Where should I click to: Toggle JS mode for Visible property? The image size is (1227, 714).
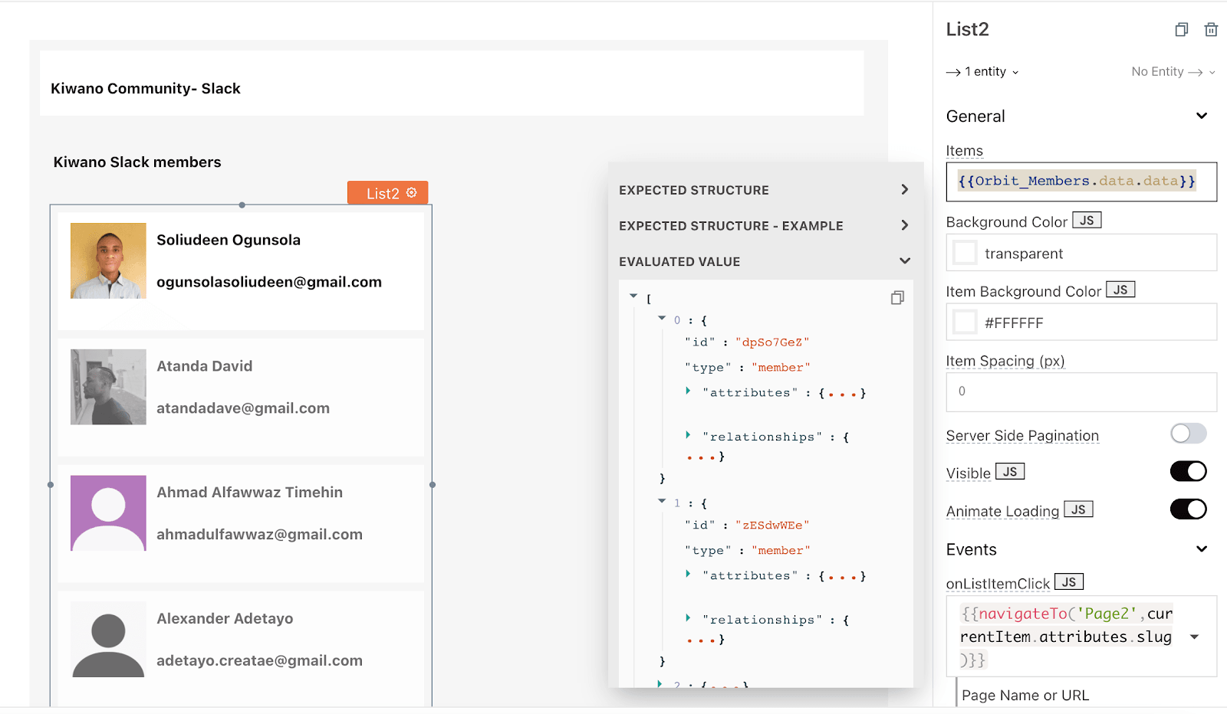pos(1010,472)
